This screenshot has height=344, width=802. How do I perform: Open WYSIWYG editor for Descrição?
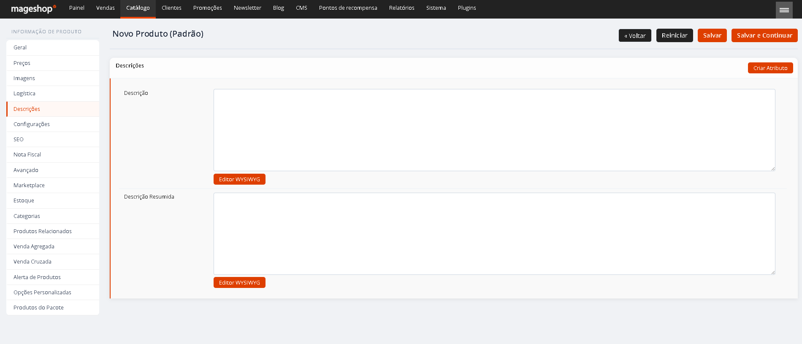[x=239, y=179]
